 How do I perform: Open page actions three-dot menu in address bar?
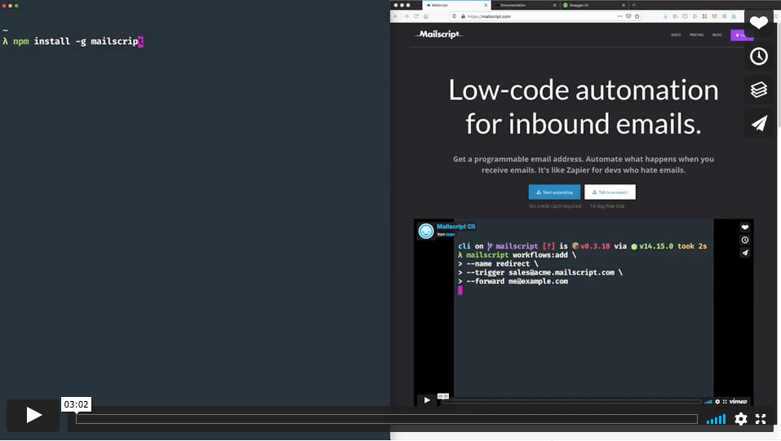pos(619,16)
